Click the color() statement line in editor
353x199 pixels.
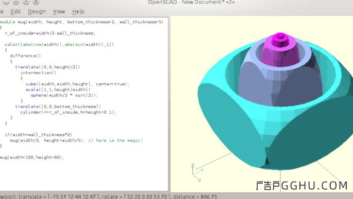59,44
